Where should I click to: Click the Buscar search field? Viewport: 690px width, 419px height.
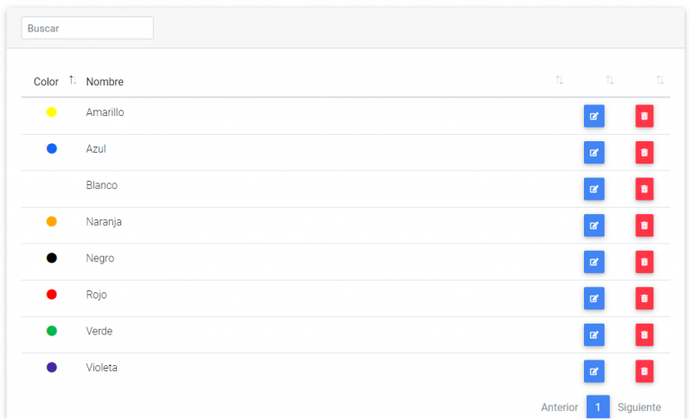click(87, 28)
